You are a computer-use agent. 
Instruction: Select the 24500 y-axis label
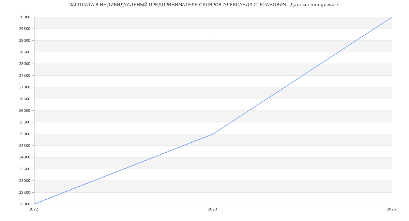25,146
